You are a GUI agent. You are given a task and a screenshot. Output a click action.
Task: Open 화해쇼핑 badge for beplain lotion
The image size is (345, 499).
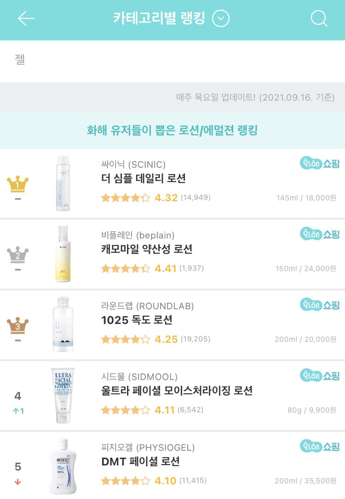319,234
